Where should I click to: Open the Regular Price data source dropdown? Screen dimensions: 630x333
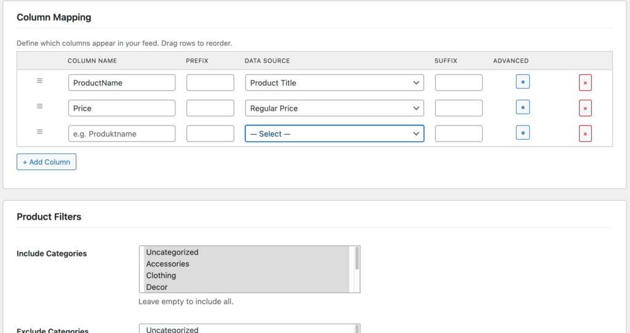pyautogui.click(x=334, y=108)
